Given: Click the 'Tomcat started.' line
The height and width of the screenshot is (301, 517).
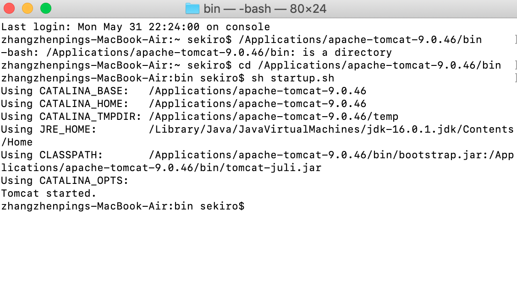Looking at the screenshot, I should point(48,193).
